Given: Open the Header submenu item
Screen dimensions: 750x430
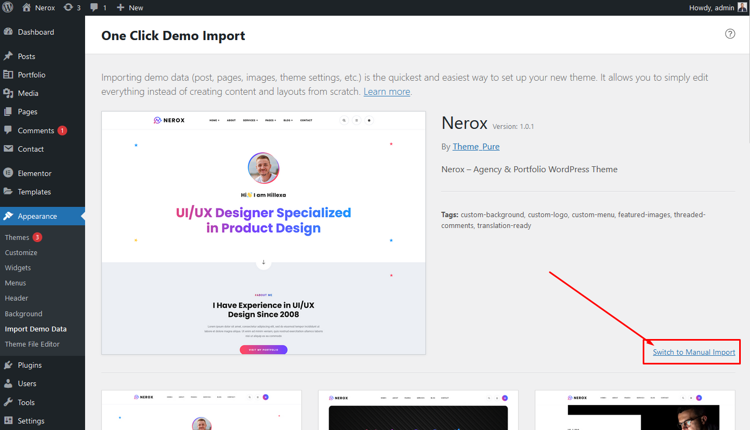Looking at the screenshot, I should (16, 298).
